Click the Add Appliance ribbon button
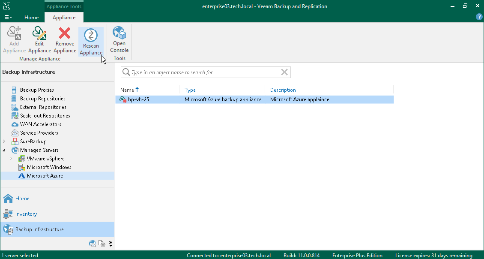This screenshot has width=484, height=259. tap(14, 40)
